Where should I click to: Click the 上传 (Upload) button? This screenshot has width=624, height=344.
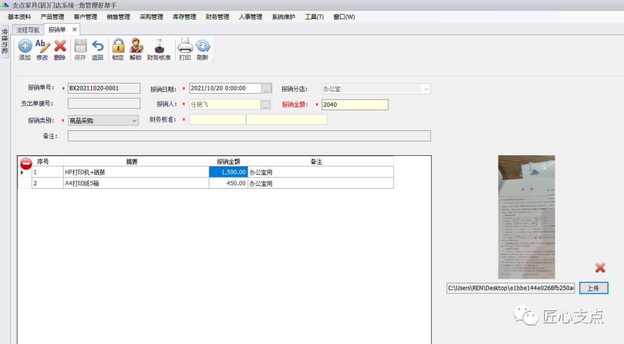point(593,288)
